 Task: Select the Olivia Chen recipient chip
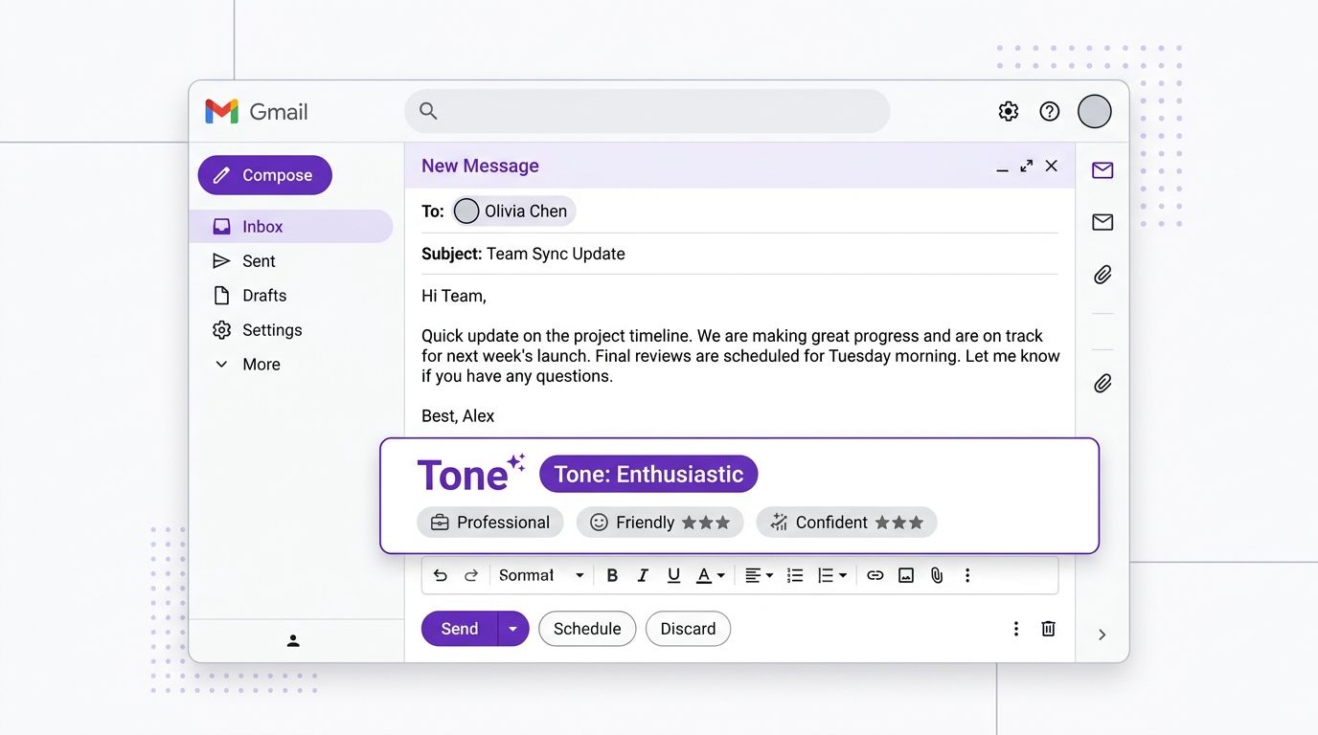tap(513, 212)
